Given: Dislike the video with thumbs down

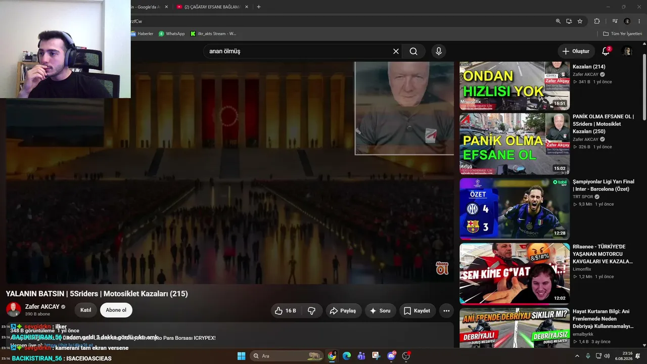Looking at the screenshot, I should click(312, 311).
